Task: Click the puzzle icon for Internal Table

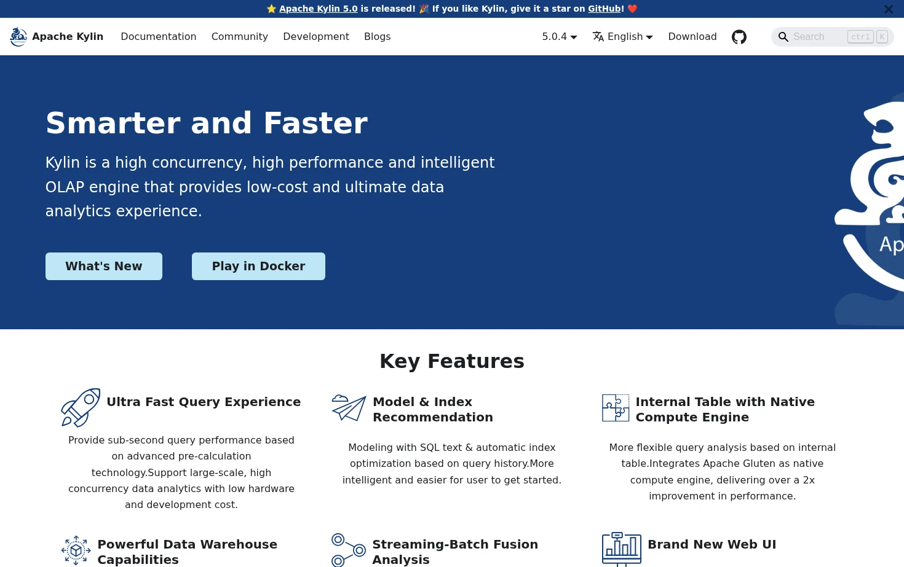Action: coord(616,408)
